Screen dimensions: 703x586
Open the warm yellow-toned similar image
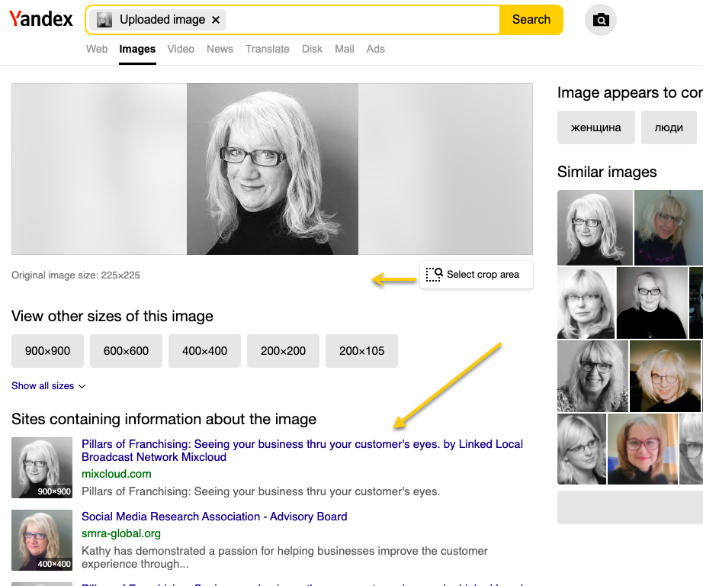(x=665, y=376)
